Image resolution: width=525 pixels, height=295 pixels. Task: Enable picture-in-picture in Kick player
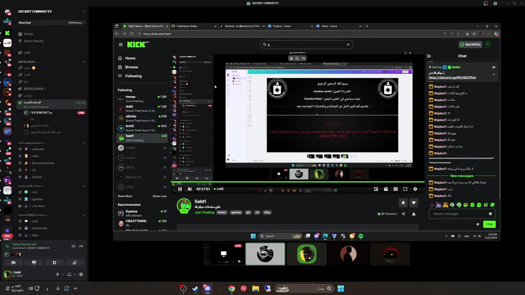(376, 189)
